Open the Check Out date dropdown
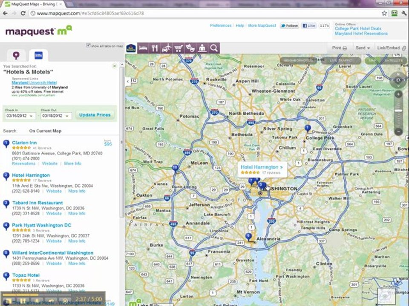 [56, 116]
